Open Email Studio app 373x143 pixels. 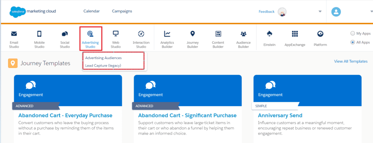[14, 39]
